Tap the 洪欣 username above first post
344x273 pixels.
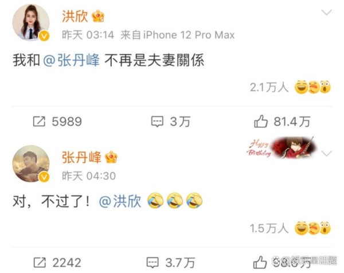click(75, 16)
